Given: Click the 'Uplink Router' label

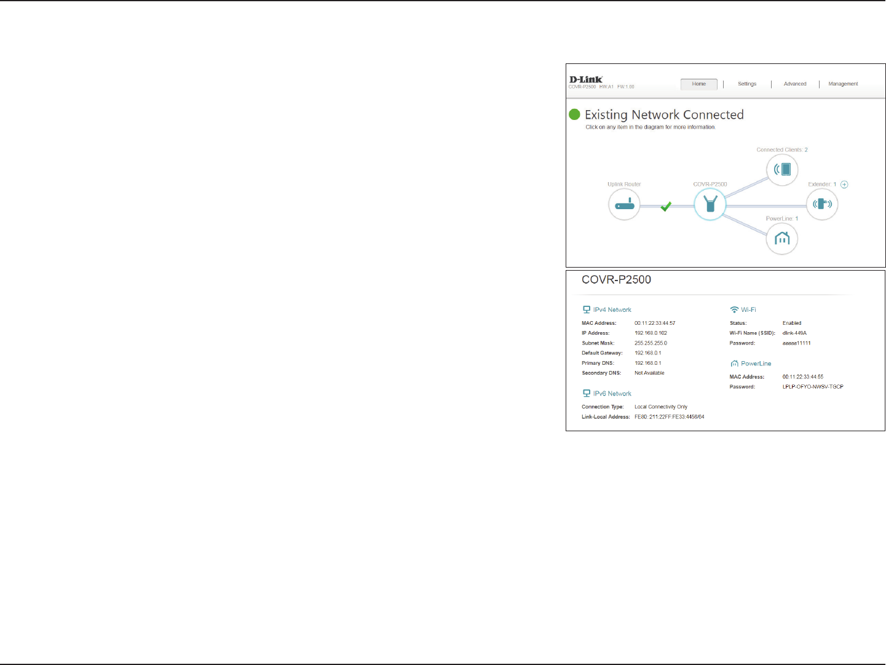Looking at the screenshot, I should [624, 185].
